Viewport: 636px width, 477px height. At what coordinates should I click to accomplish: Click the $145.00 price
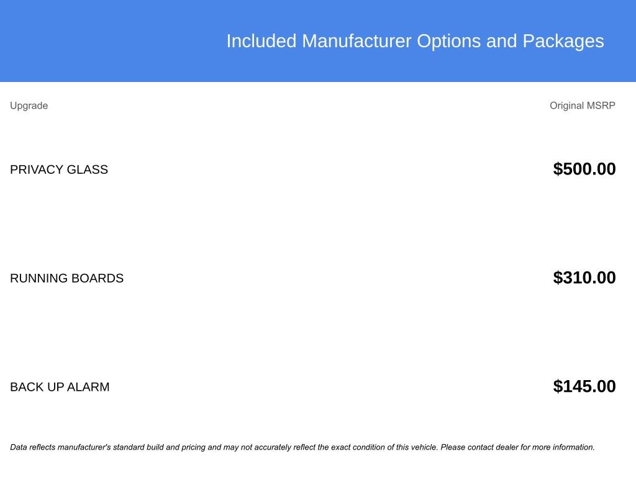coord(584,386)
